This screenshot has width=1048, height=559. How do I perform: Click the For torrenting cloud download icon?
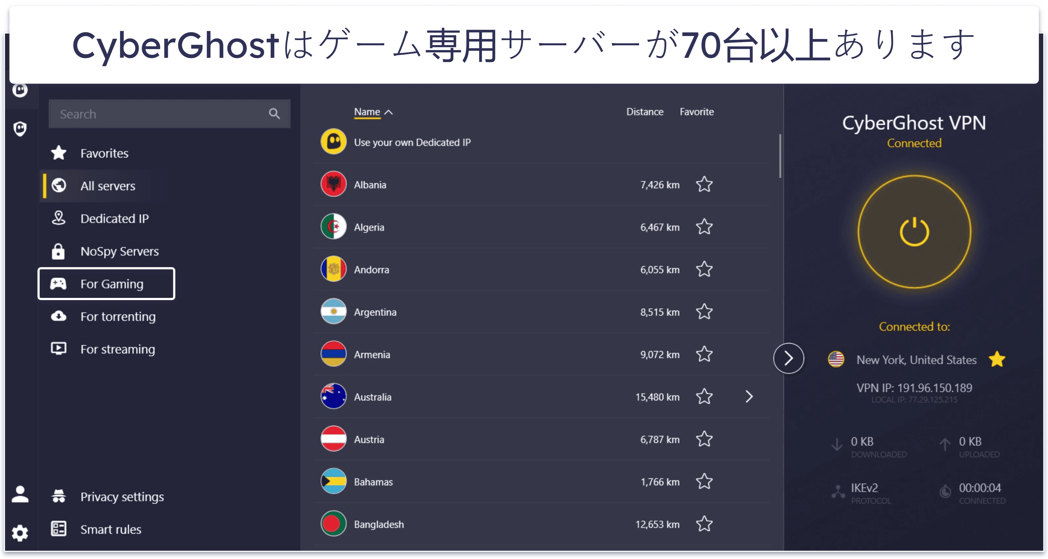tap(59, 316)
